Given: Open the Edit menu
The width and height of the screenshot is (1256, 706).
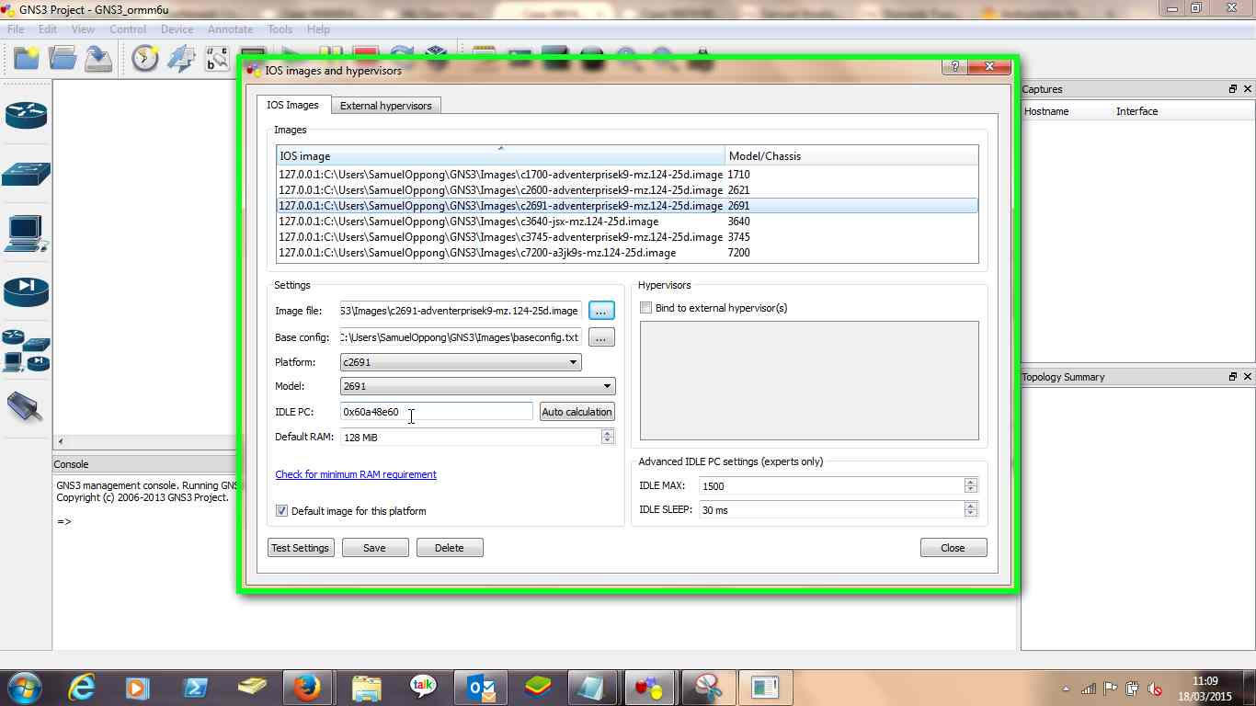Looking at the screenshot, I should [x=48, y=29].
